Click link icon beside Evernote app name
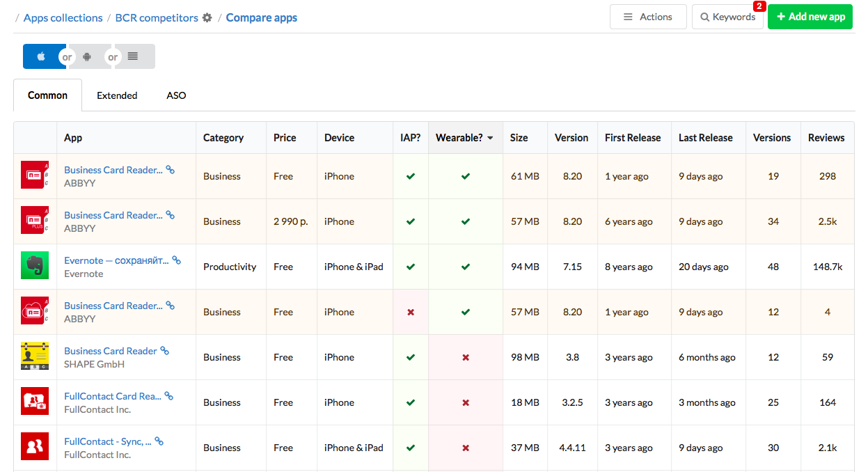The width and height of the screenshot is (868, 472). 177,260
